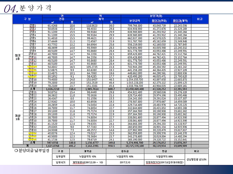
Task: Click the price cell 448,662,000
Action: 135,73
